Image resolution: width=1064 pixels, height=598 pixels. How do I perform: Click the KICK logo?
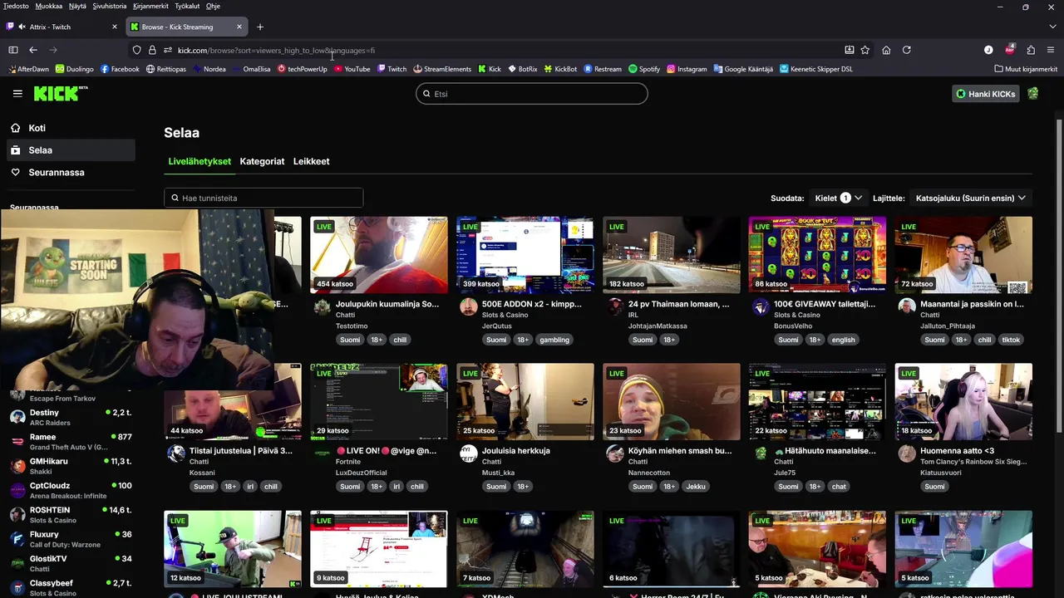pyautogui.click(x=61, y=93)
